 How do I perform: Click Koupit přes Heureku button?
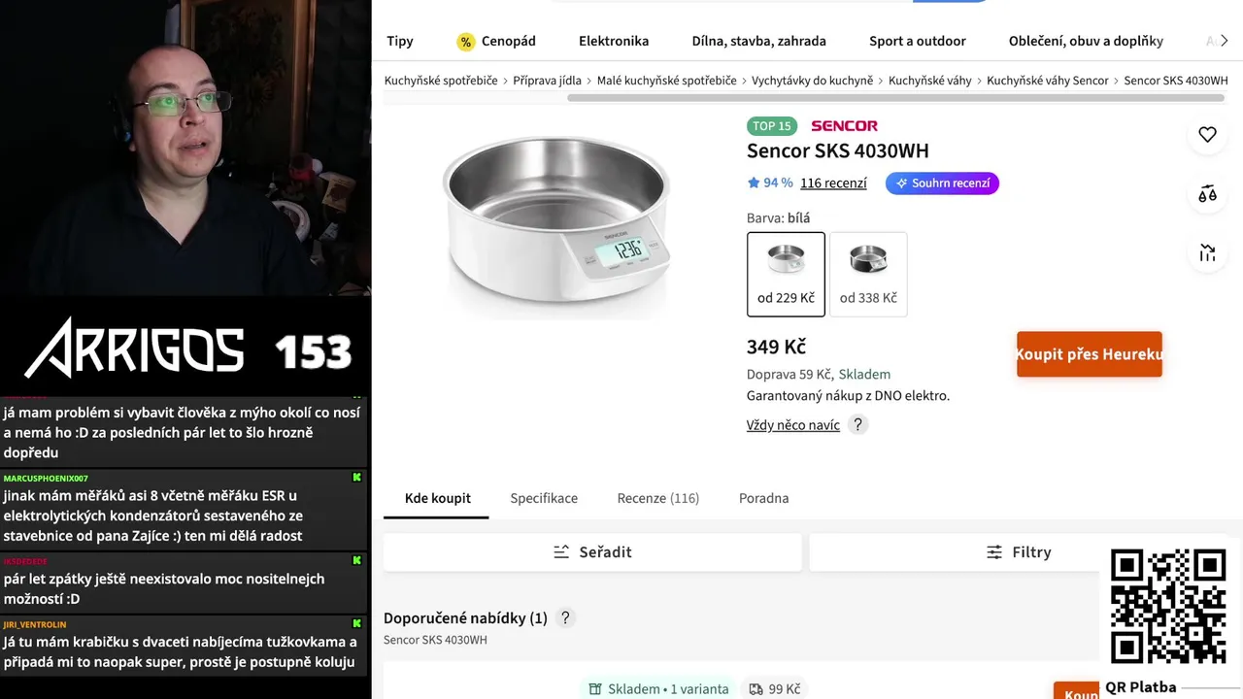(1090, 354)
